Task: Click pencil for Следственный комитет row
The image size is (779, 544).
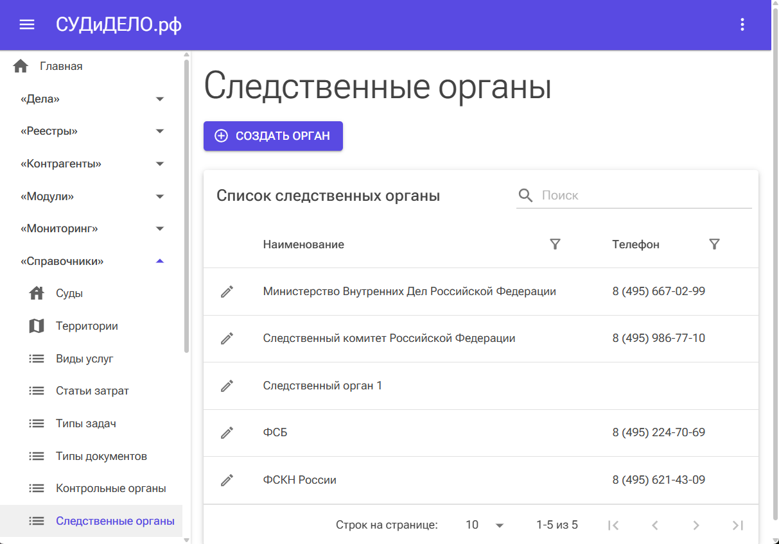Action: click(x=227, y=339)
